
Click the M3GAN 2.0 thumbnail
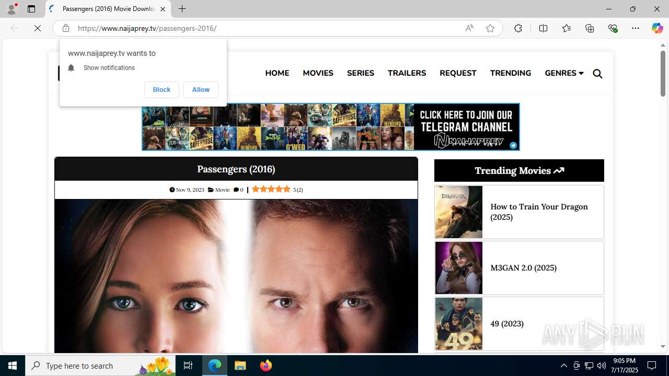pyautogui.click(x=459, y=268)
